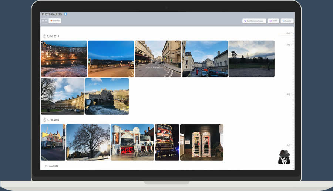The height and width of the screenshot is (191, 333).
Task: Open the stone bridge and weir photo
Action: [107, 96]
